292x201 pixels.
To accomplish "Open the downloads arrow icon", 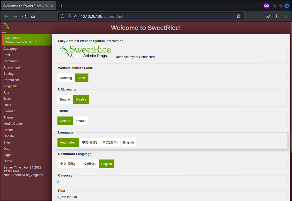I will (277, 16).
